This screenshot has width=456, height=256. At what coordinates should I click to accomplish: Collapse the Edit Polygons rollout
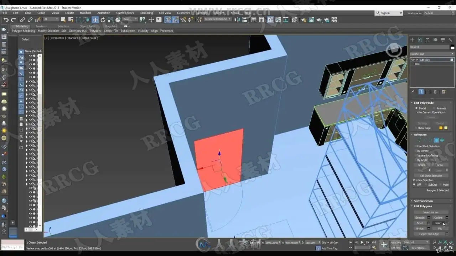pyautogui.click(x=423, y=206)
